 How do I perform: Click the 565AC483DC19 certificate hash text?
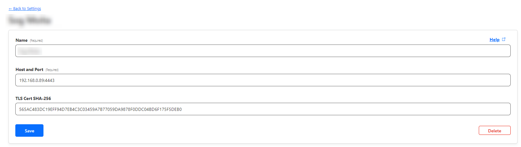point(100,109)
